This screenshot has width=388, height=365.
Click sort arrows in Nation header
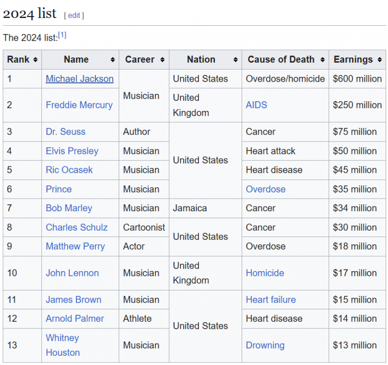(x=236, y=60)
